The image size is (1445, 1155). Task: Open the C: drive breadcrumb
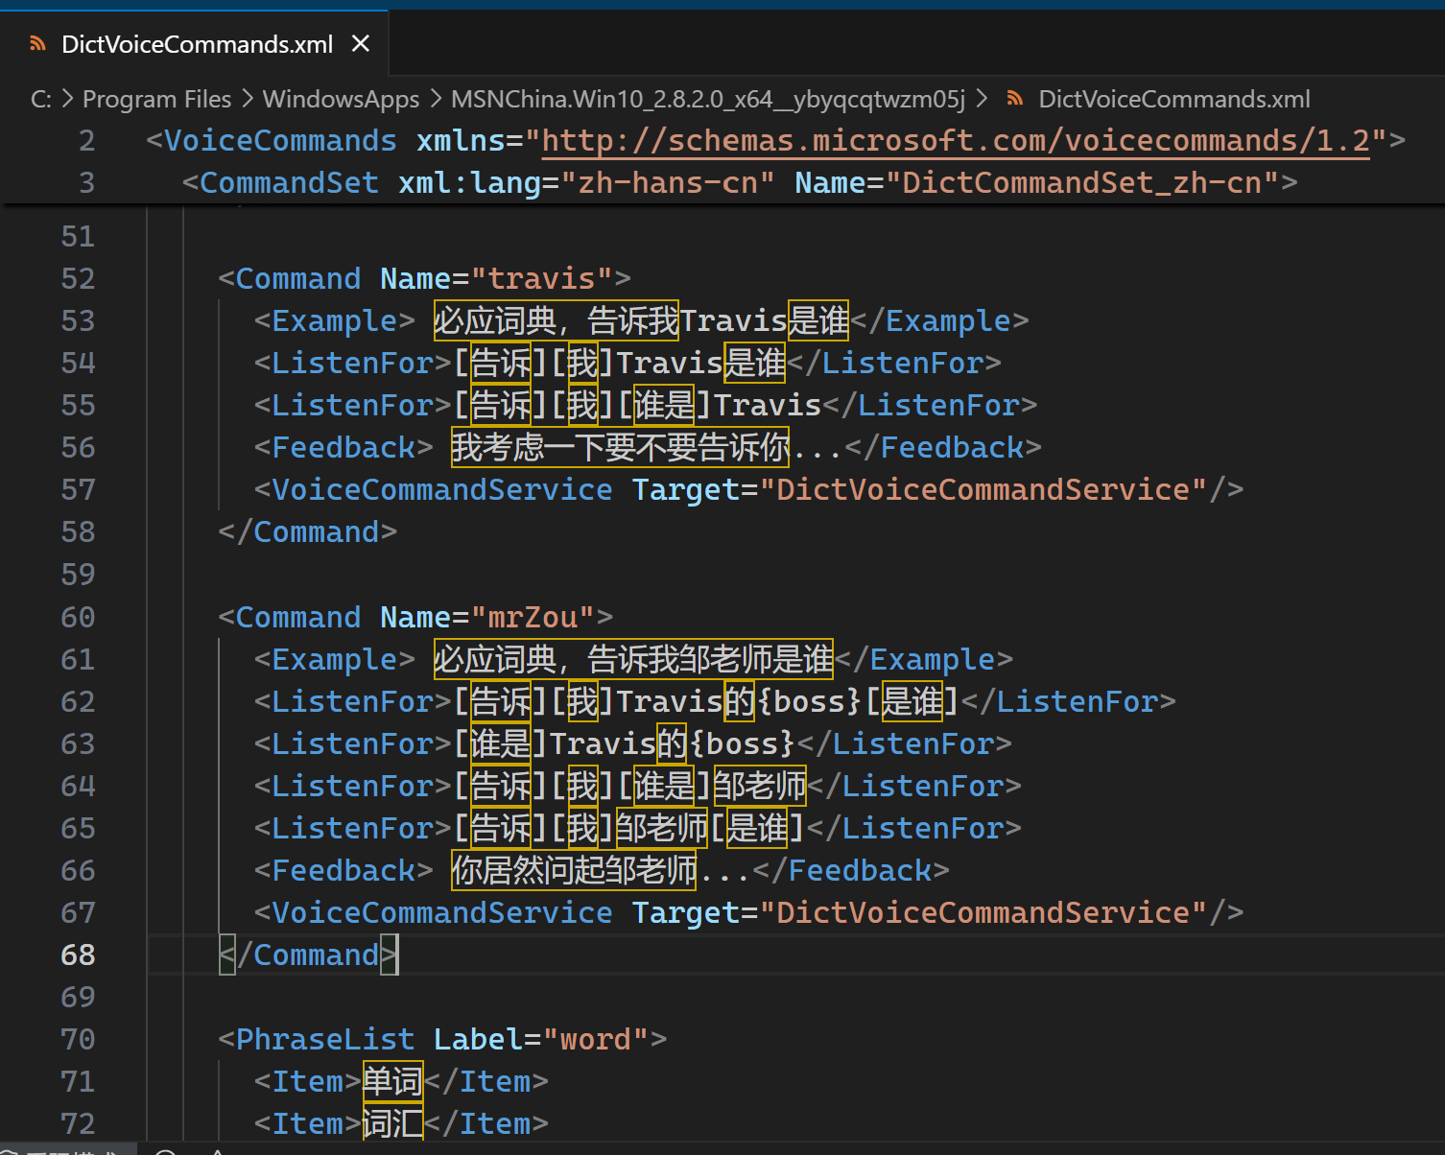click(40, 99)
